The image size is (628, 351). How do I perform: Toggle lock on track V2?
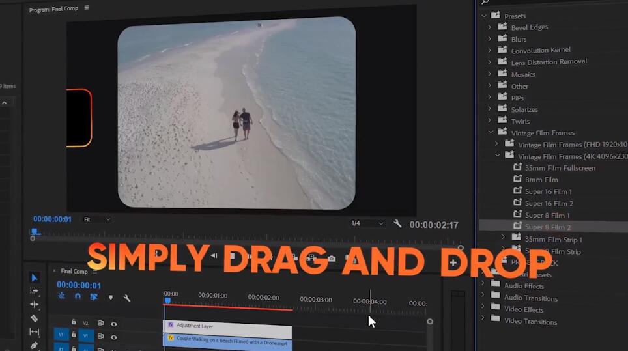[74, 322]
